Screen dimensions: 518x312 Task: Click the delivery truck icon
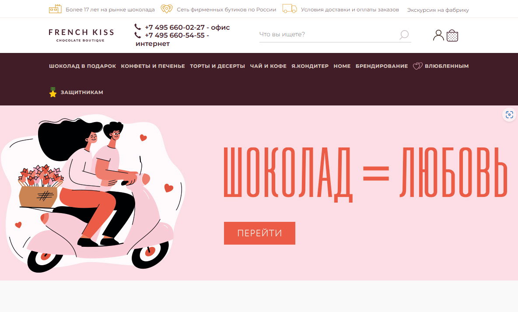tap(289, 9)
